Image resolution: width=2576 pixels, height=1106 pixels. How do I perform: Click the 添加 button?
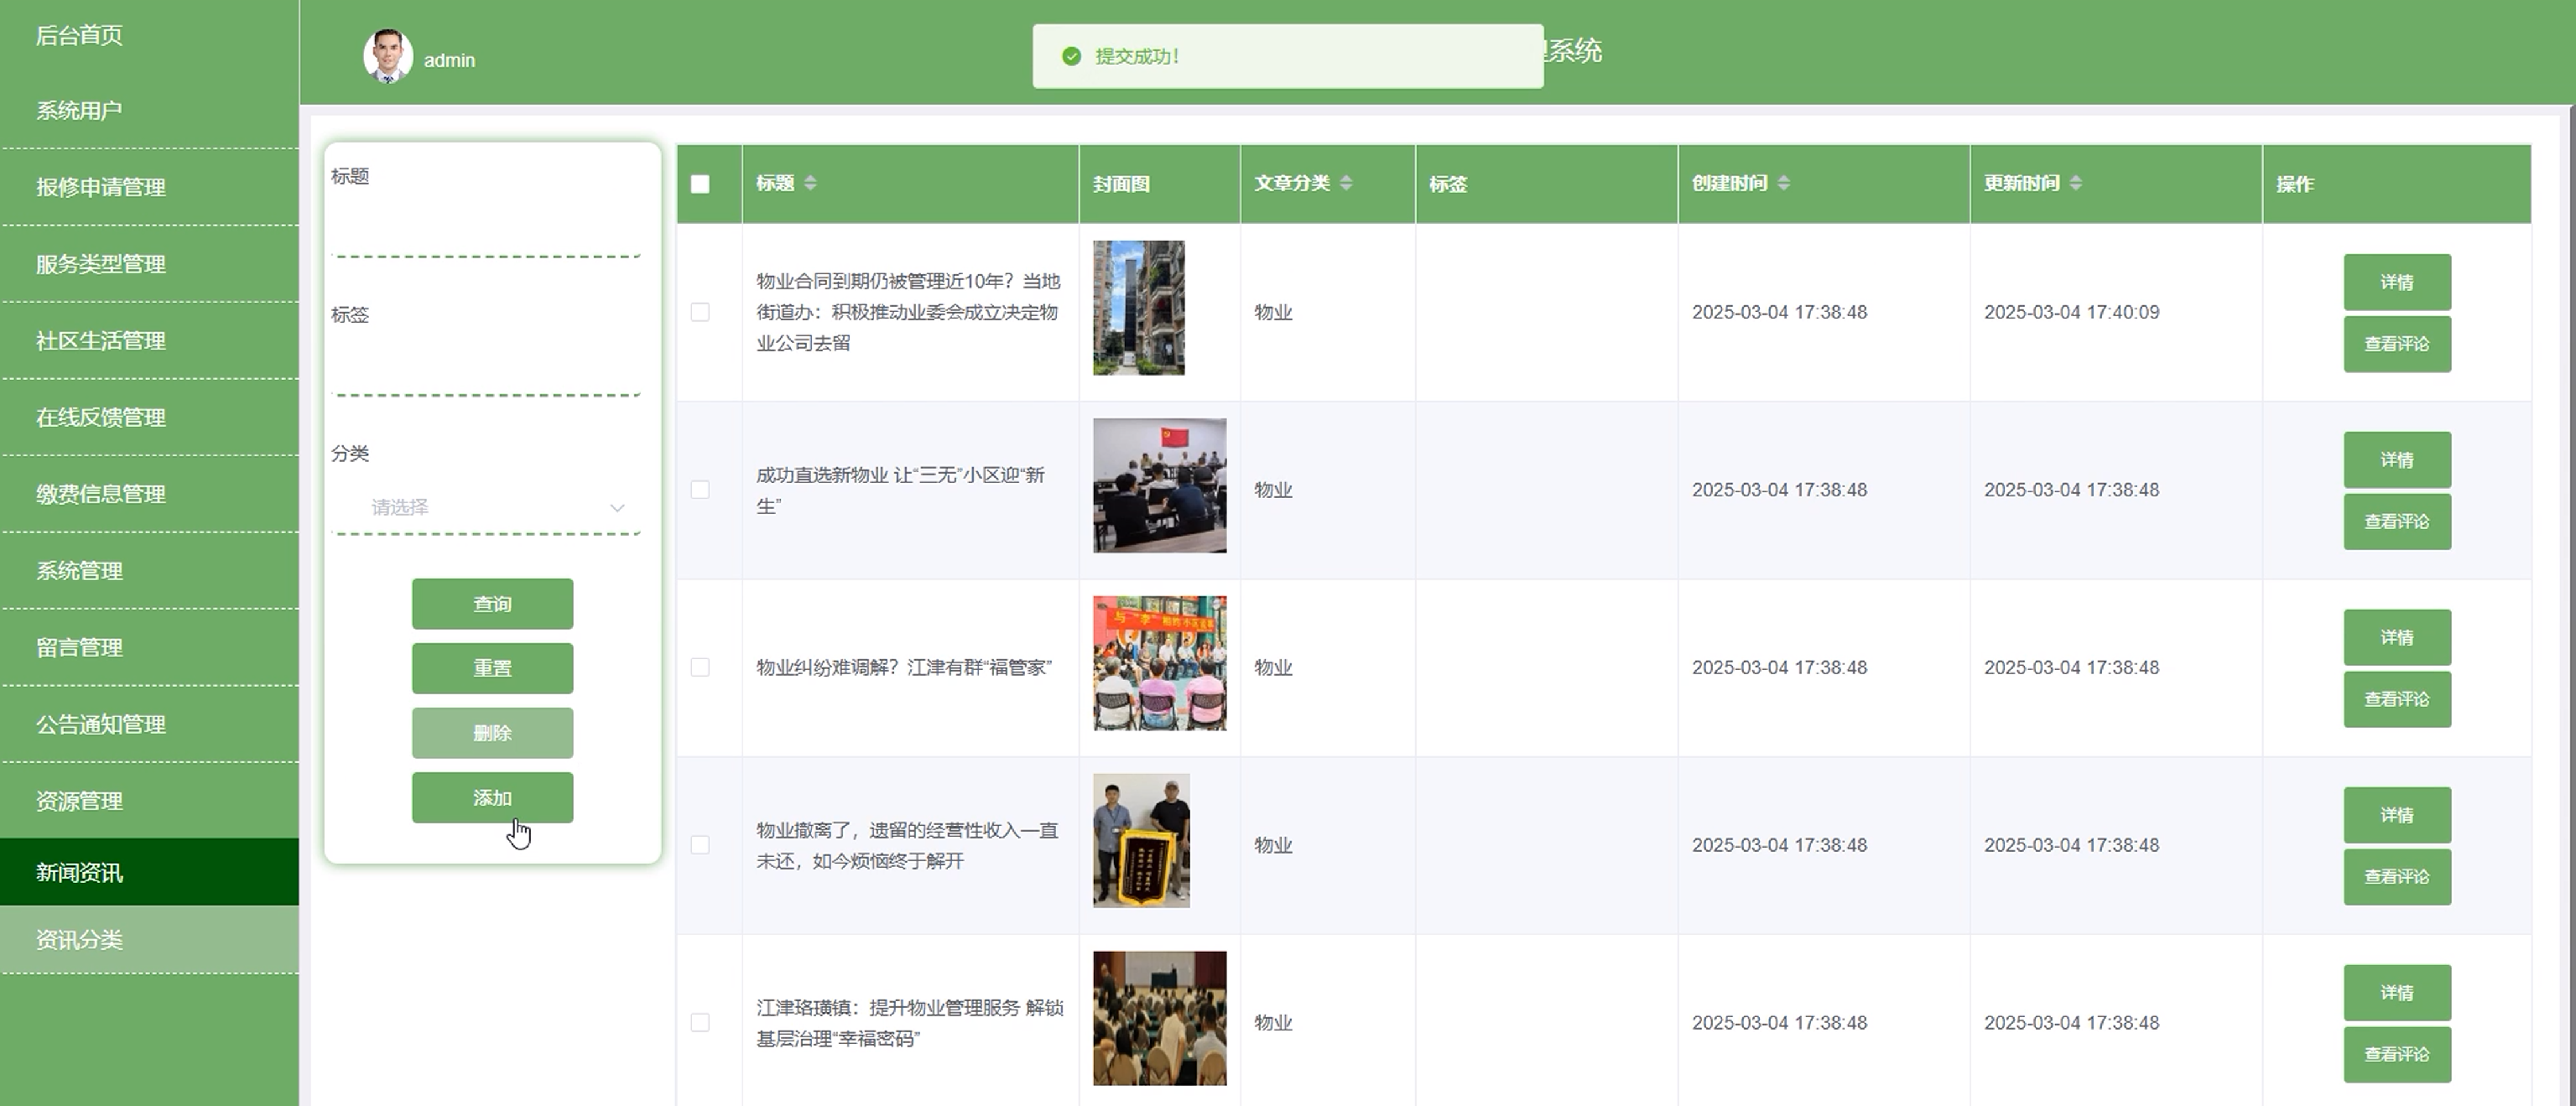point(492,798)
